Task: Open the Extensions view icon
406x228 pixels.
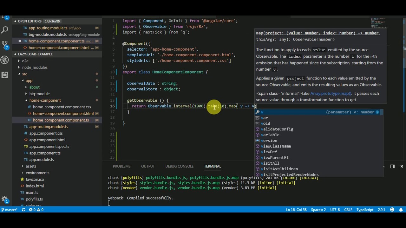Action: point(5,75)
